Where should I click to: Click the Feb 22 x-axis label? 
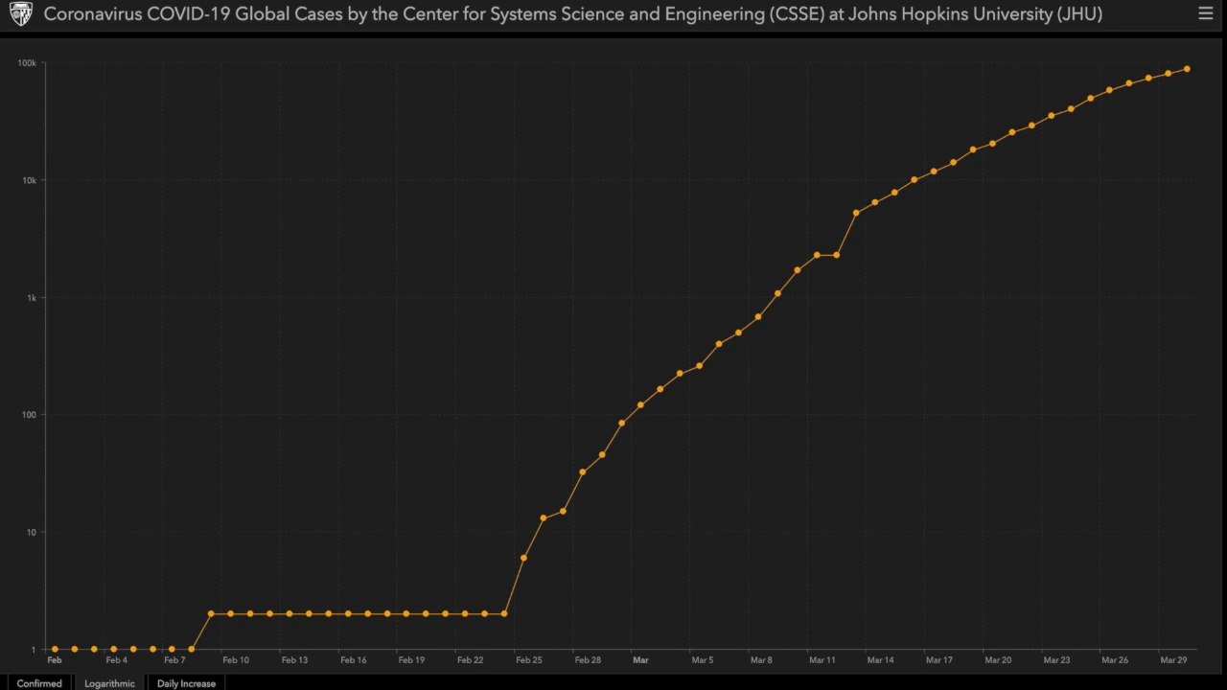click(x=471, y=660)
